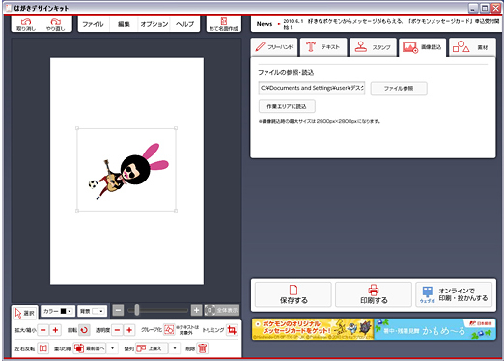Viewport: 504px width, 361px height.
Task: Click the 印刷する print button
Action: click(x=374, y=294)
